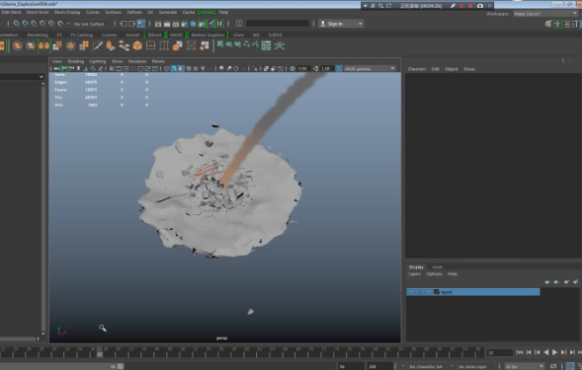Open the Render Settings clapperboard icon

(185, 24)
